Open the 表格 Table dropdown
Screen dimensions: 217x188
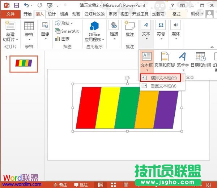(29, 31)
